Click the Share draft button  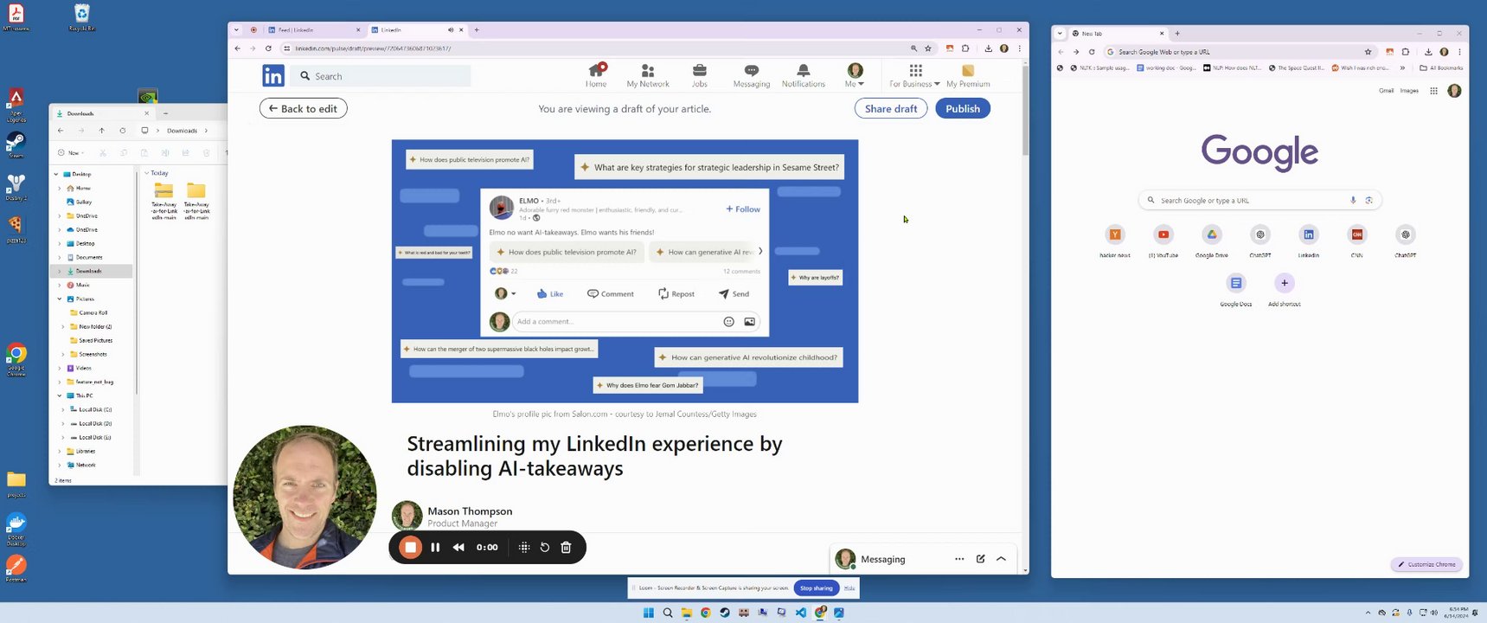[x=891, y=108]
